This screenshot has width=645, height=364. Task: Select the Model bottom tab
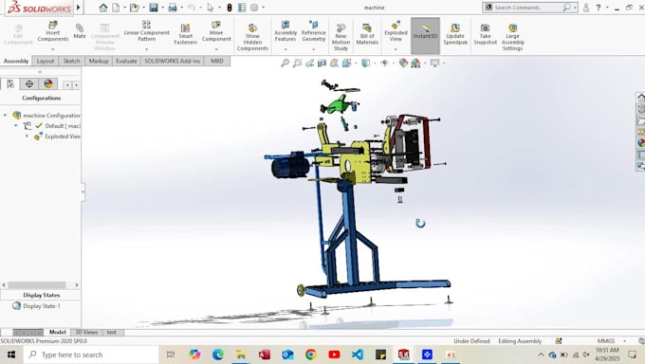pyautogui.click(x=58, y=332)
